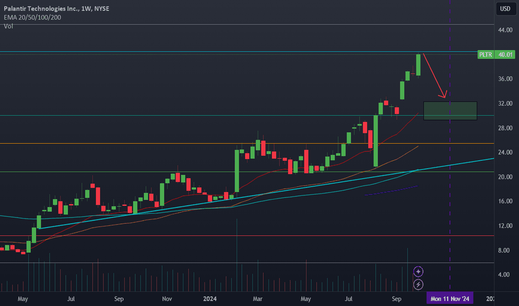The height and width of the screenshot is (306, 519).
Task: Click the 24.00 price axis label
Action: [x=505, y=152]
